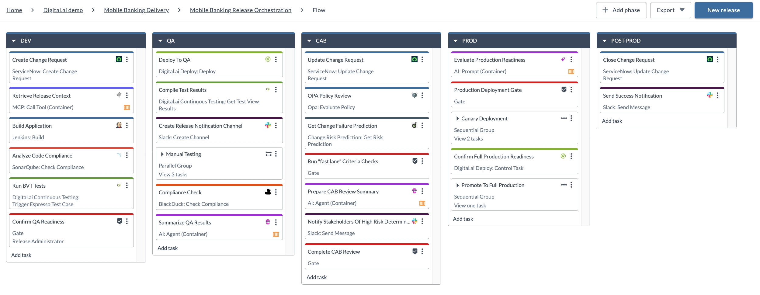The height and width of the screenshot is (295, 760).
Task: Collapse the QA phase
Action: 160,41
